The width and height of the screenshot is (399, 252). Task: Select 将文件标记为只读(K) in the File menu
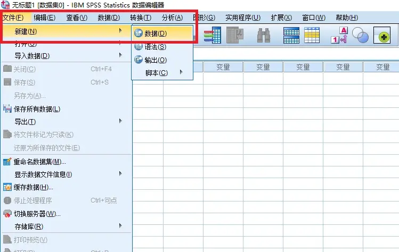[66, 135]
